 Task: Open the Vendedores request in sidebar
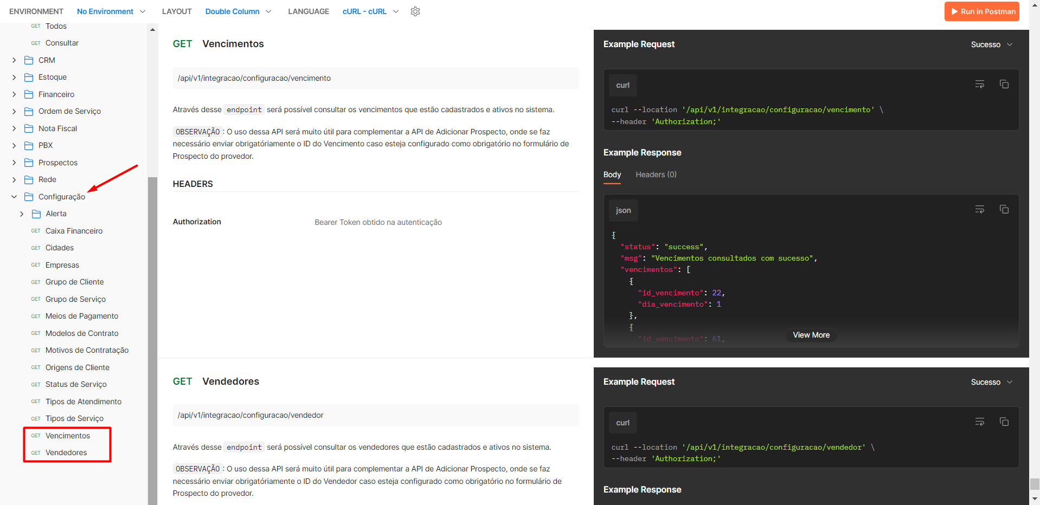(x=66, y=452)
